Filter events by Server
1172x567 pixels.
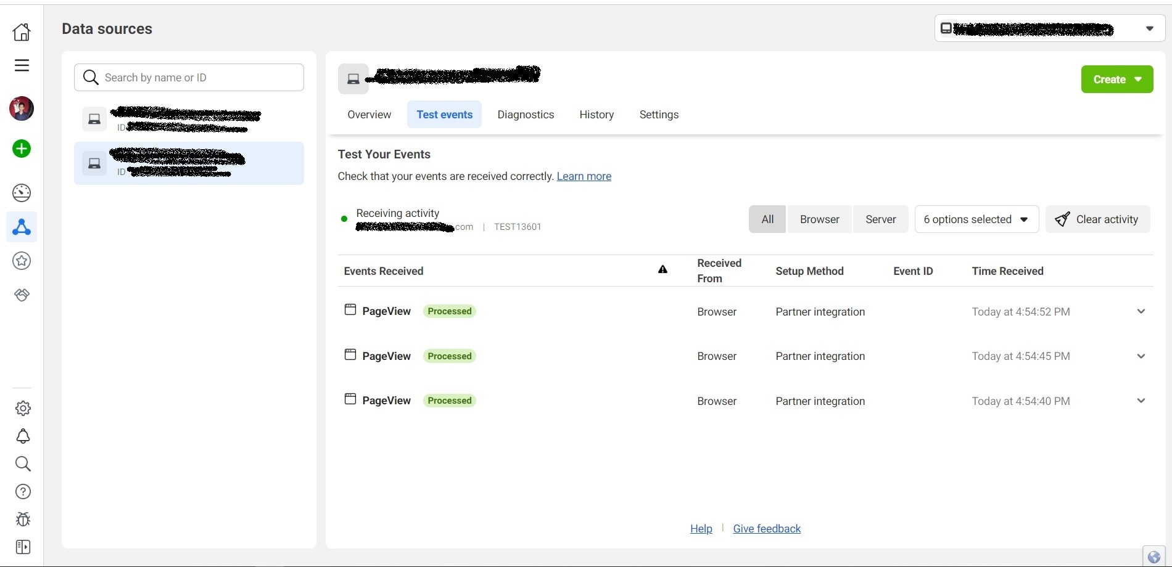coord(880,219)
